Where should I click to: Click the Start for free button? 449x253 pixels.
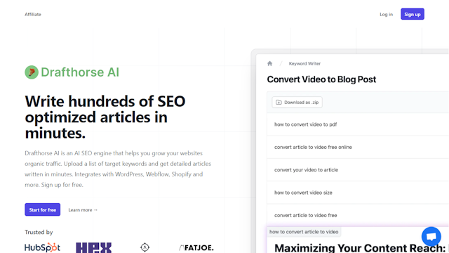click(42, 209)
